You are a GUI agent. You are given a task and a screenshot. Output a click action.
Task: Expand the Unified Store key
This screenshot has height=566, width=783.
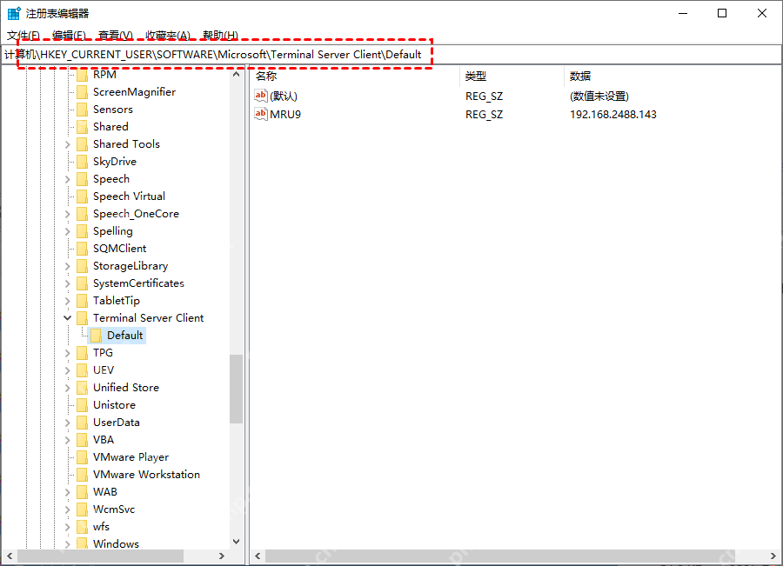67,388
